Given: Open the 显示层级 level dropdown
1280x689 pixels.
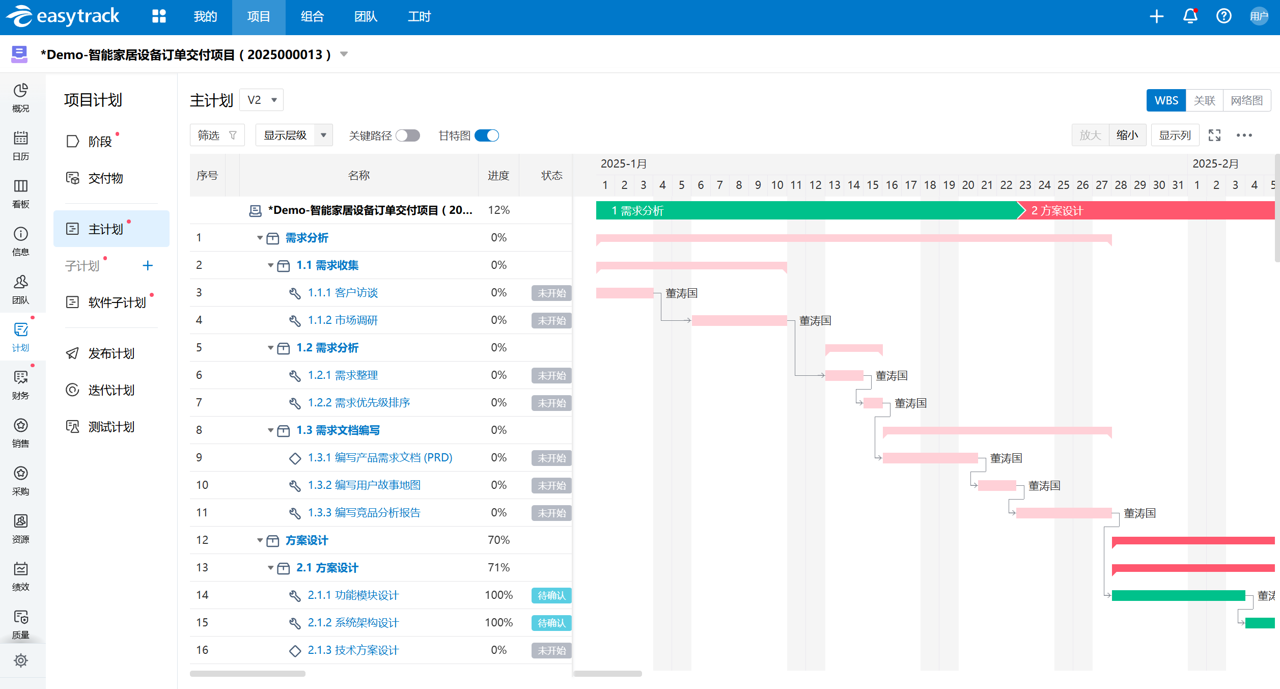Looking at the screenshot, I should (x=294, y=135).
